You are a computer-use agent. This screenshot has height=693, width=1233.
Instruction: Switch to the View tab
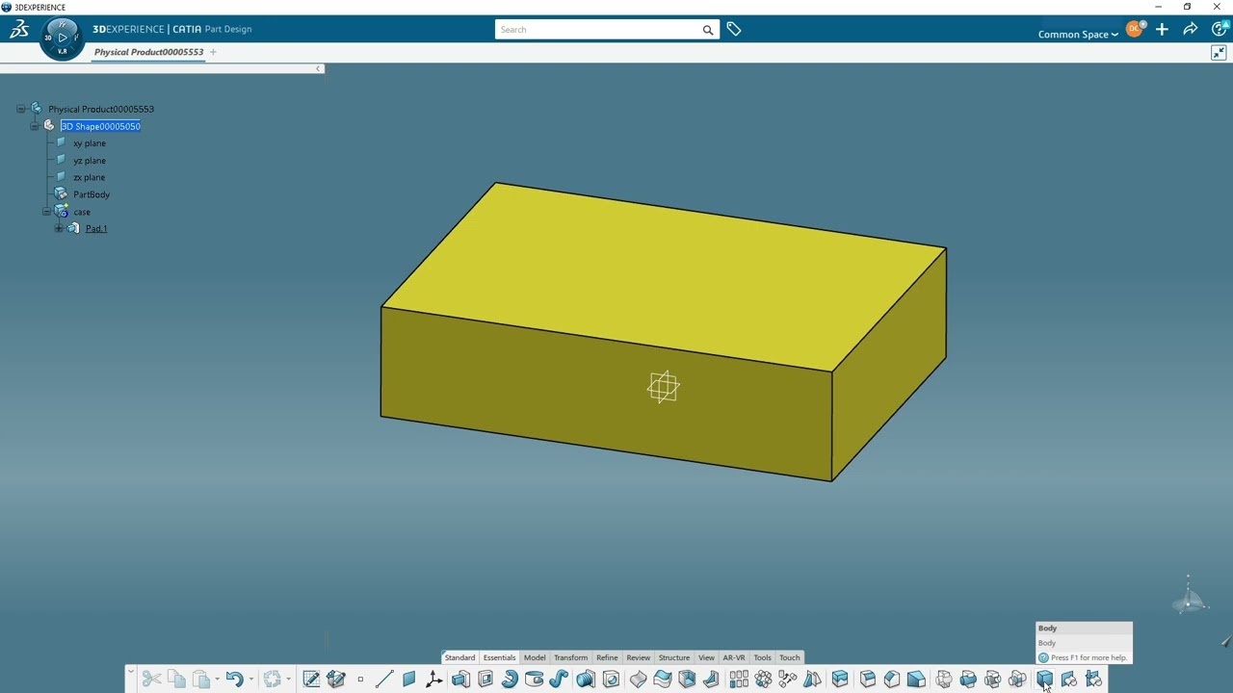[x=706, y=657]
